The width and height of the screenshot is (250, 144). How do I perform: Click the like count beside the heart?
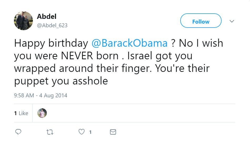90,132
